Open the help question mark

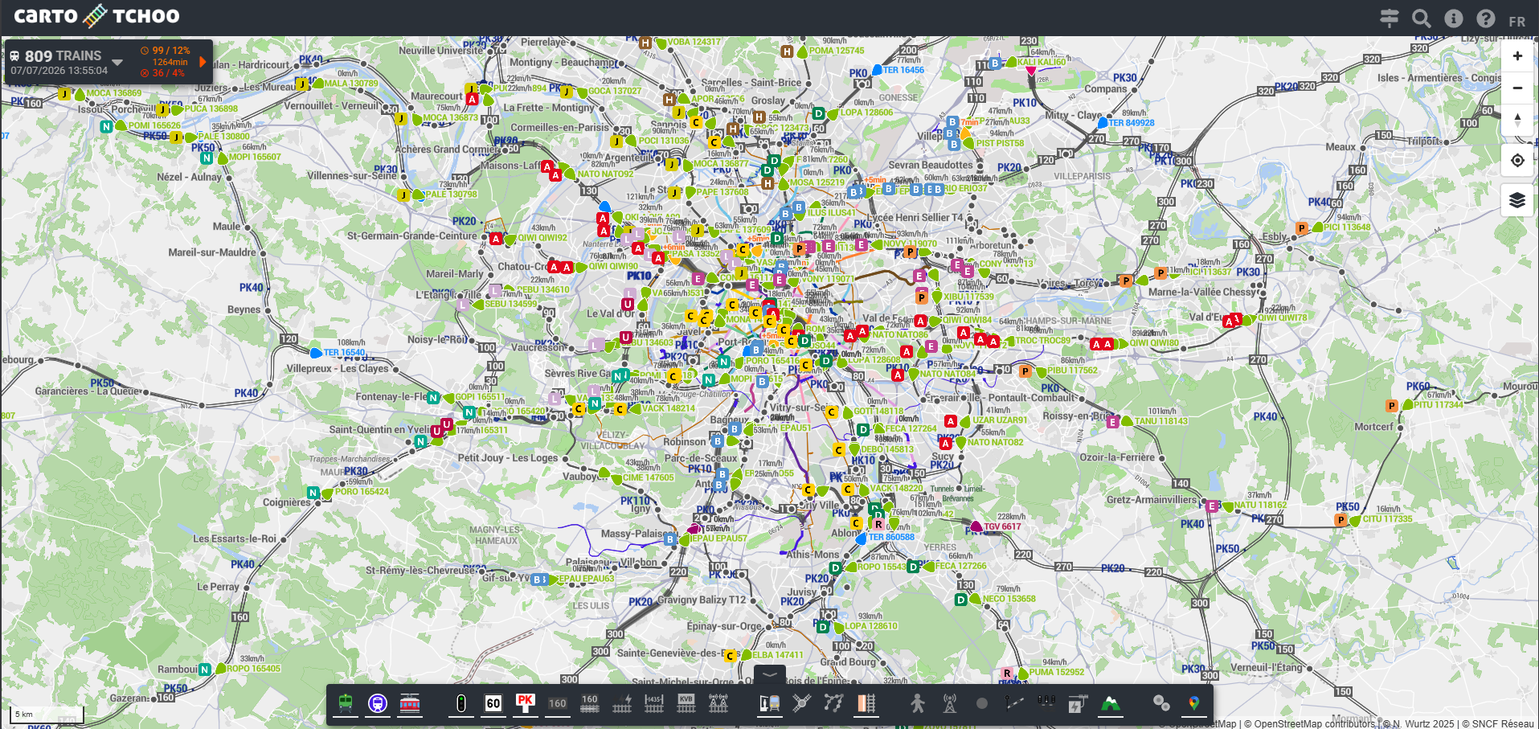click(x=1486, y=18)
